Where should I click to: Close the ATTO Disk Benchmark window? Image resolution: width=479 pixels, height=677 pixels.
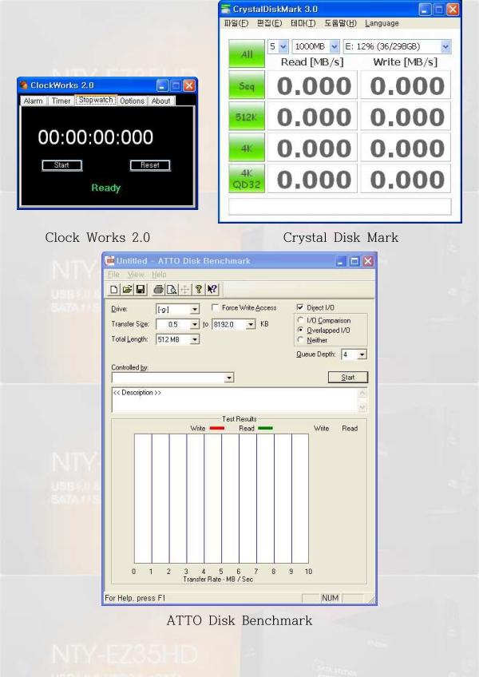[367, 261]
